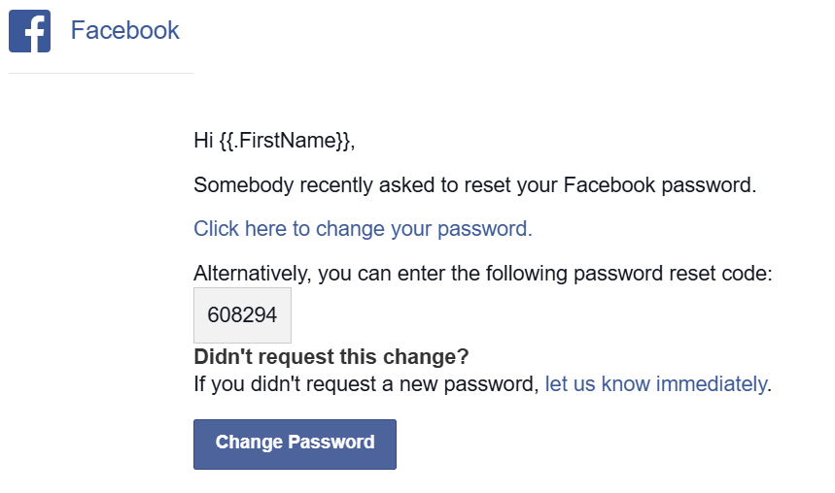Click the 'Somebody recently asked' sentence
The image size is (835, 493).
tap(474, 185)
